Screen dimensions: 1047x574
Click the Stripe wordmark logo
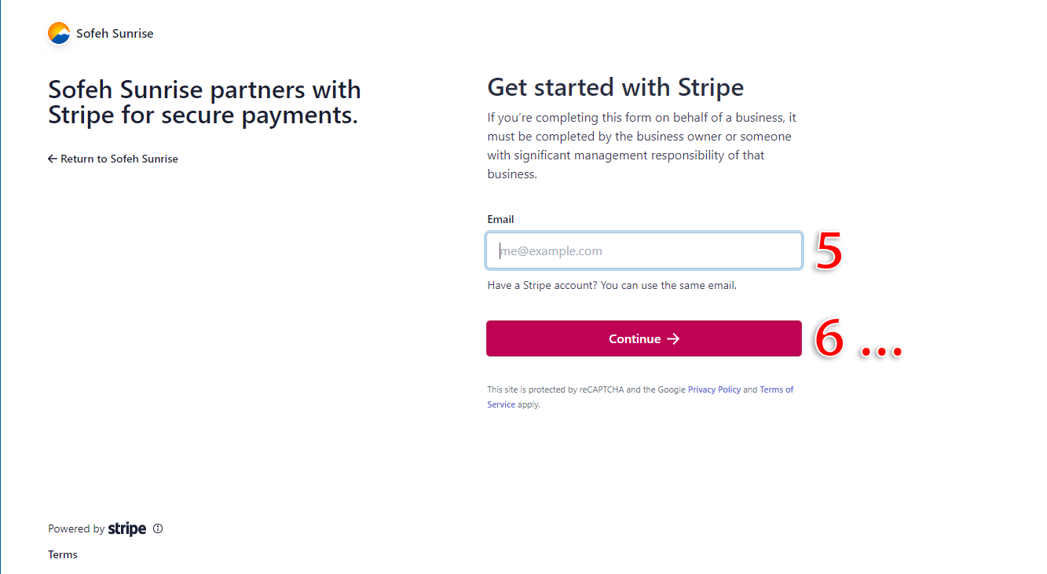127,528
